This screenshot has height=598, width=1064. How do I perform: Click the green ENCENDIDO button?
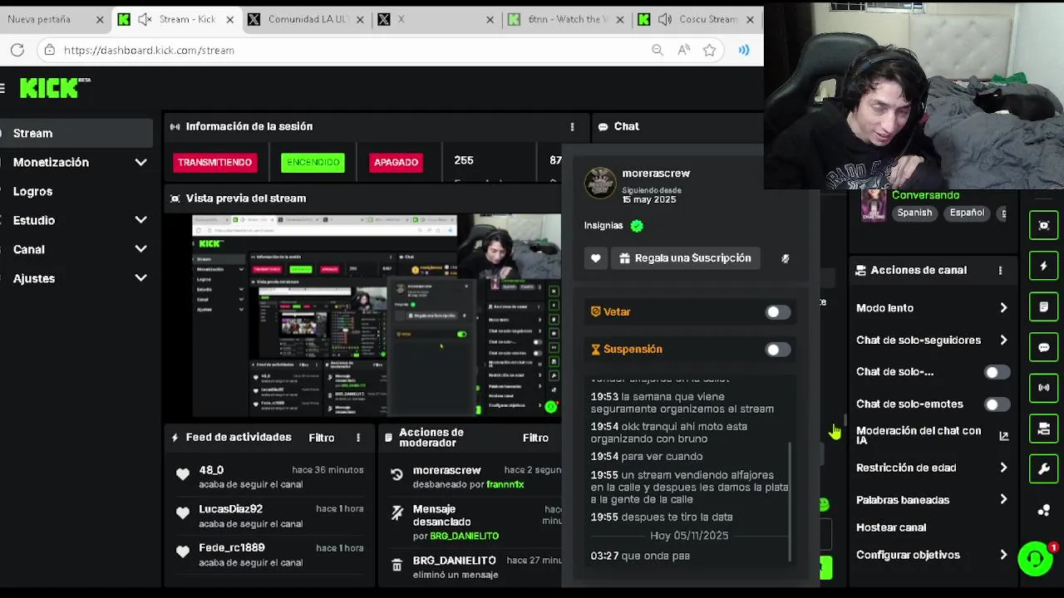coord(313,162)
